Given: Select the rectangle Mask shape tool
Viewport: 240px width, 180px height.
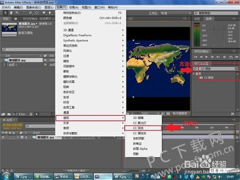Looking at the screenshot, I should [x=44, y=13].
